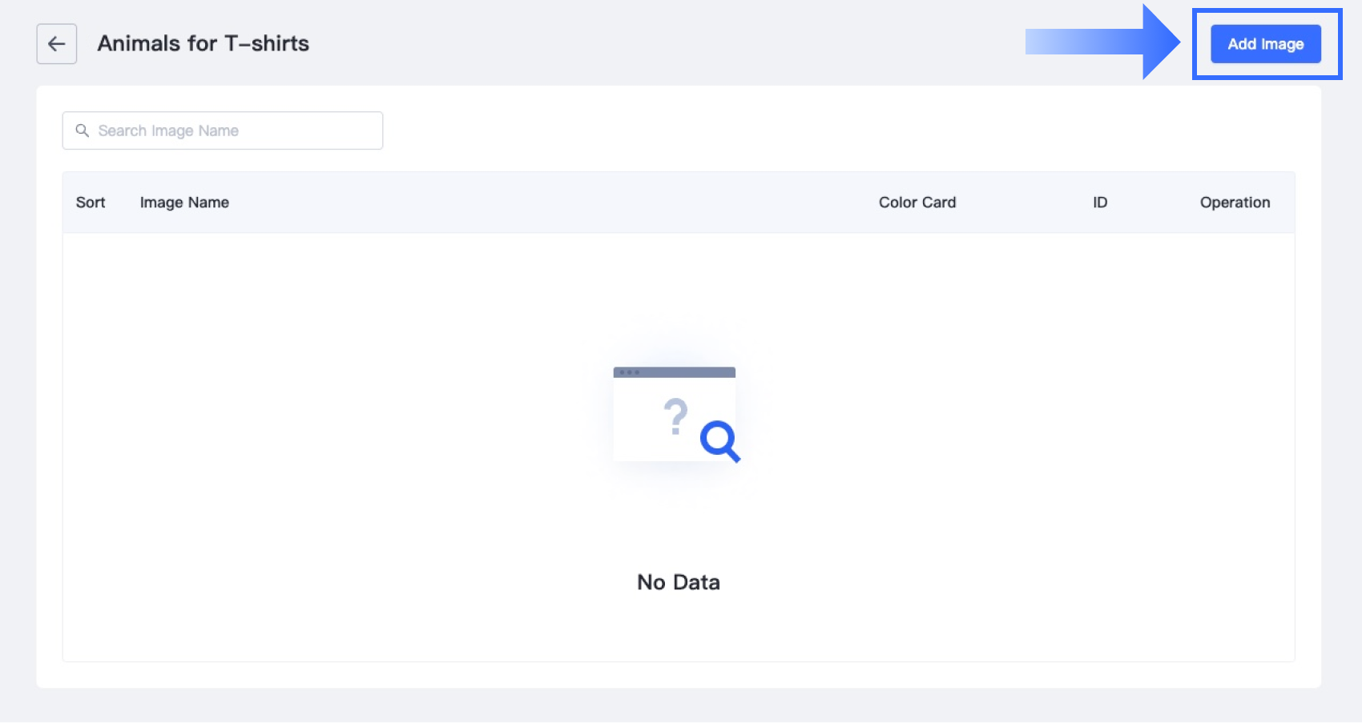Image resolution: width=1362 pixels, height=723 pixels.
Task: Click the ID column header
Action: coord(1099,203)
